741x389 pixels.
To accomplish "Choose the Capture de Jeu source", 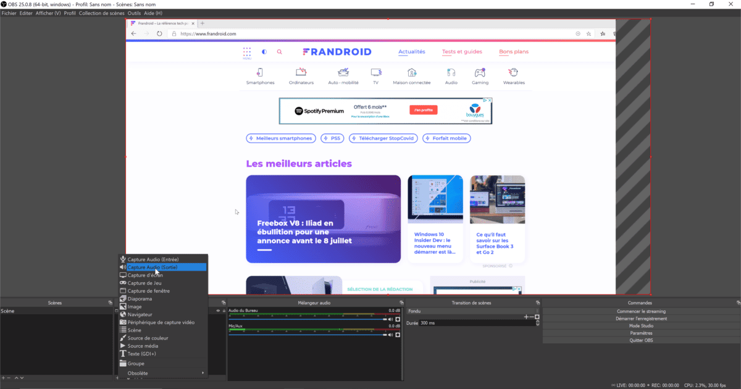I will click(144, 283).
